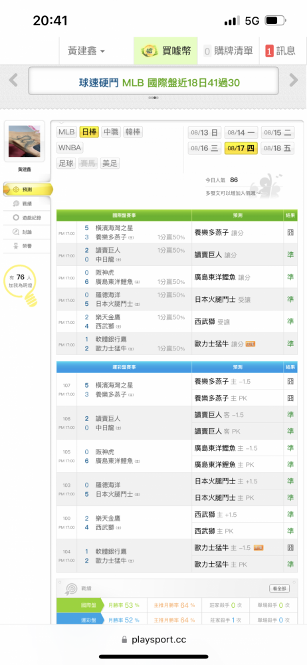
Task: Open the 黃建鑫 user dropdown menu
Action: tap(86, 51)
